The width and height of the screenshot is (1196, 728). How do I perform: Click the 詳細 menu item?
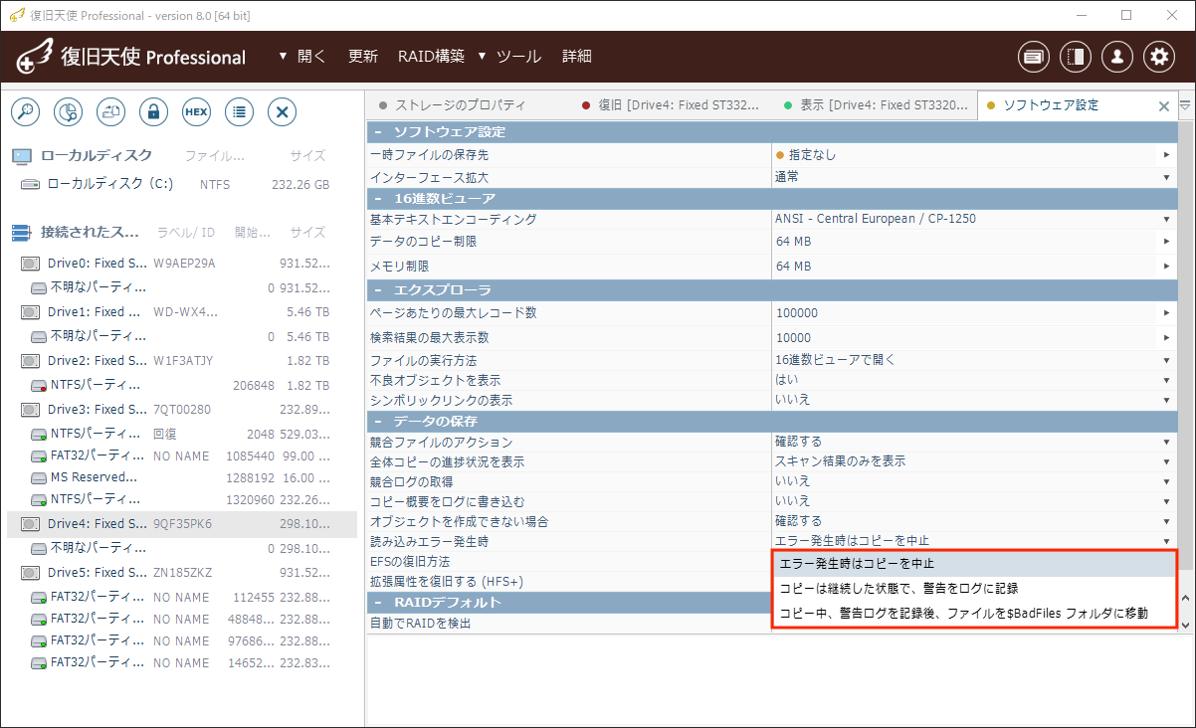coord(577,57)
